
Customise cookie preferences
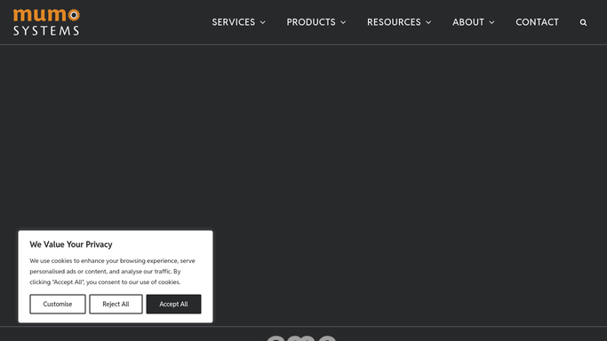pyautogui.click(x=58, y=304)
